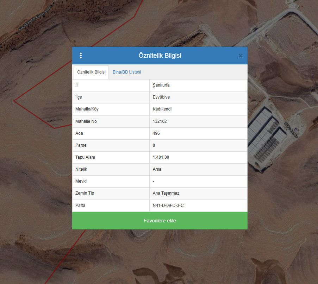Click the Mevkii row label
Image resolution: width=318 pixels, height=284 pixels.
tap(81, 181)
